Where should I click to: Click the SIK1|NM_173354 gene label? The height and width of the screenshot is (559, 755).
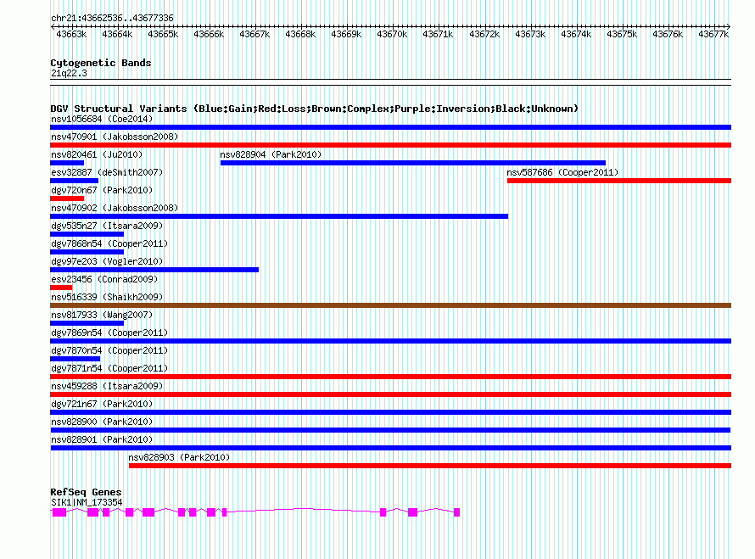[x=87, y=502]
